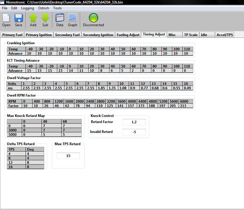244x210 pixels.
Task: Open the Tools menu
Action: [57, 8]
